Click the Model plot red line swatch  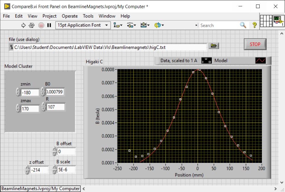(x=261, y=61)
